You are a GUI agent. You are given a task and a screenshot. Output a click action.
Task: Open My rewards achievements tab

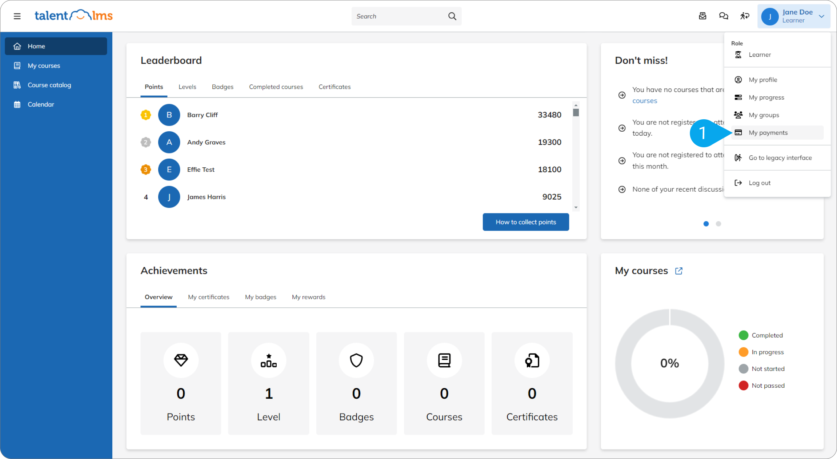pyautogui.click(x=309, y=297)
